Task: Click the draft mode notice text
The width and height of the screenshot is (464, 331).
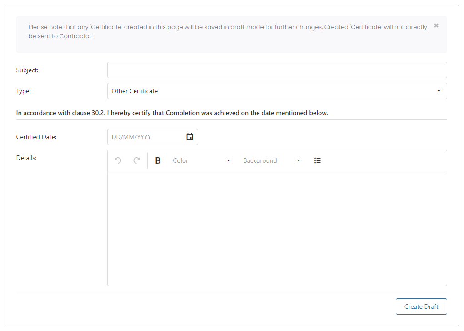Action: (x=228, y=31)
